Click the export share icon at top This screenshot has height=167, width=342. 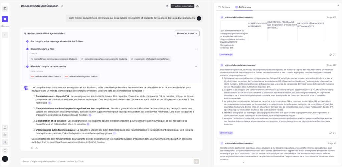click(198, 6)
